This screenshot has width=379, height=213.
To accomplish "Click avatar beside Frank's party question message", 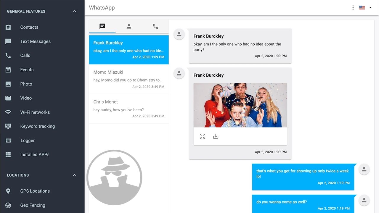I will pyautogui.click(x=179, y=34).
